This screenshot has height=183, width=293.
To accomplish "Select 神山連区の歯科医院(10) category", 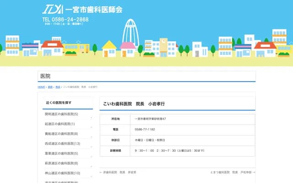I will [x=62, y=173].
